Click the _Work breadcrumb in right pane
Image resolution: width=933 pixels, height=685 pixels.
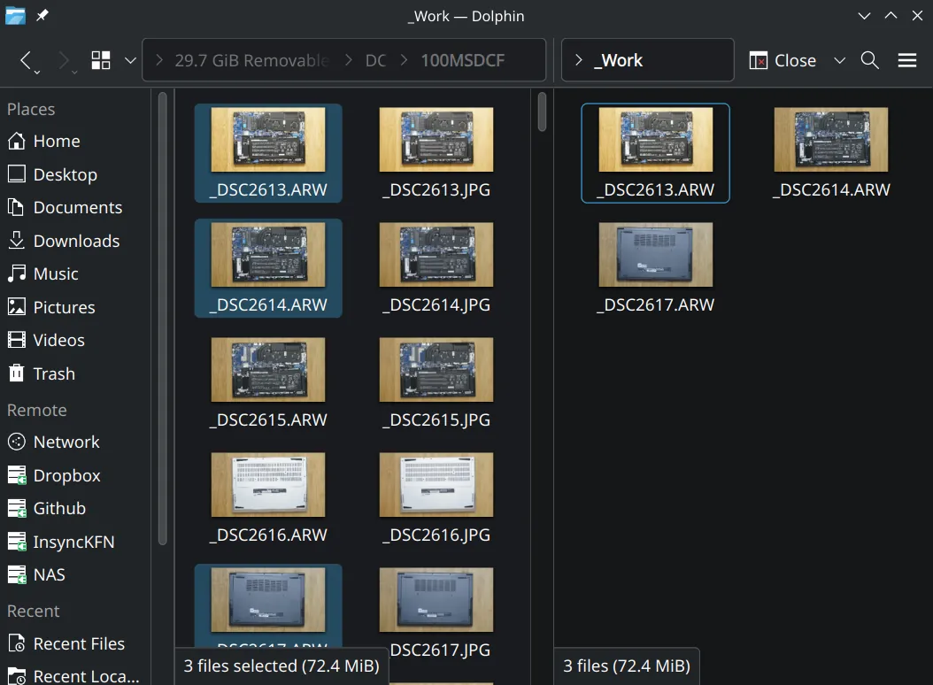[618, 60]
